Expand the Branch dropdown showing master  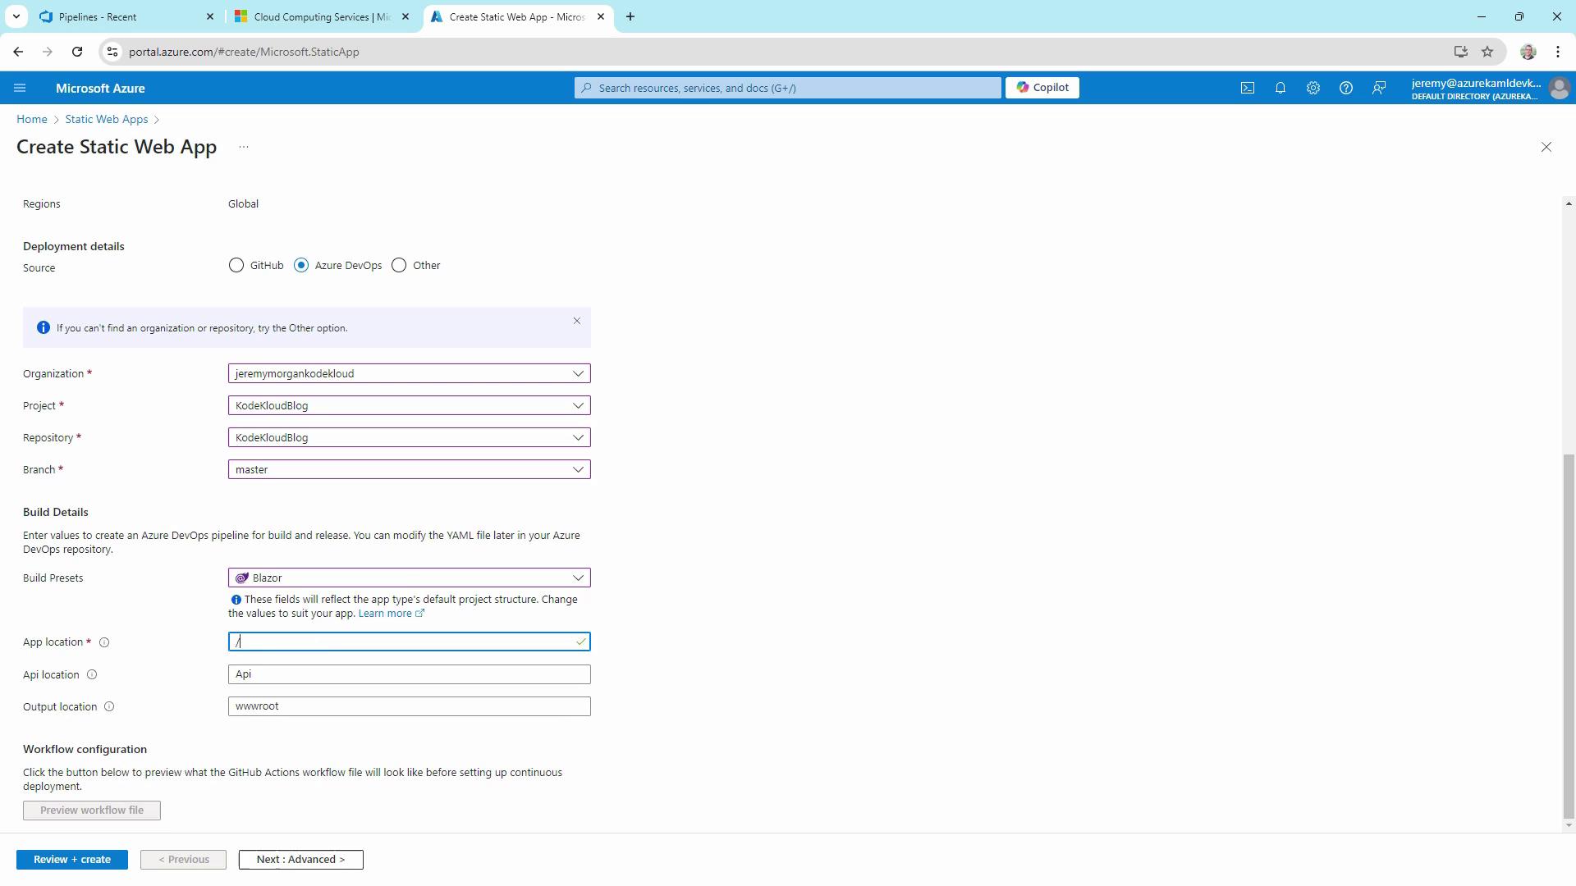click(410, 469)
